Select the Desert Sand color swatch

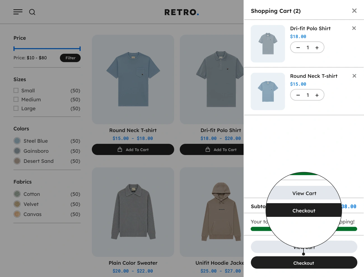[x=17, y=161]
